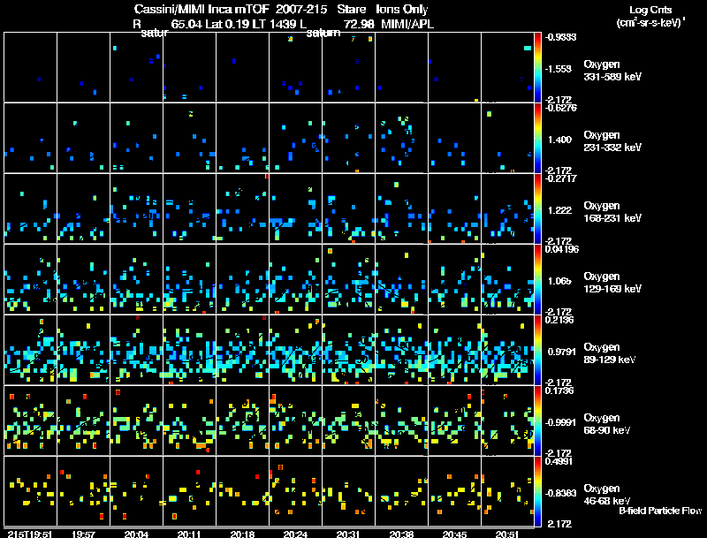Select the 'Oxygen 129-169 keV' row label
This screenshot has width=707, height=538.
click(x=612, y=283)
